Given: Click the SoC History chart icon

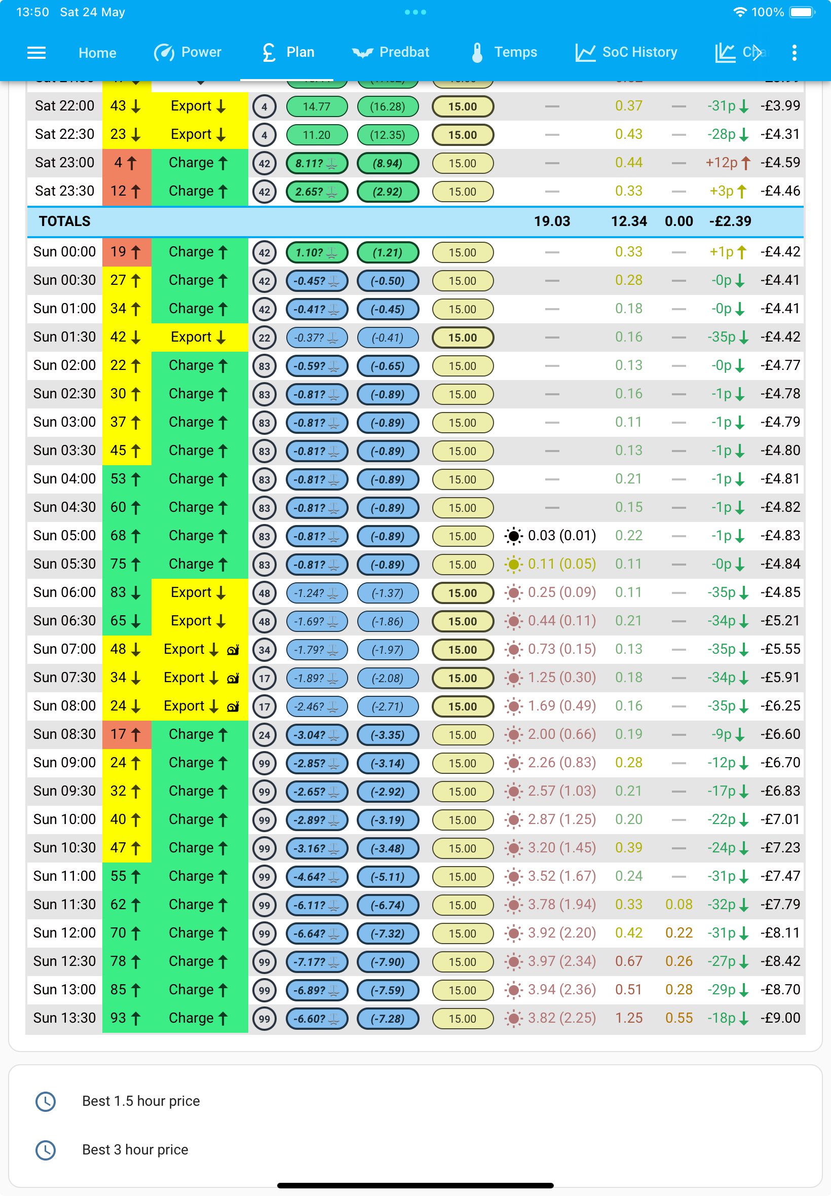Looking at the screenshot, I should click(x=585, y=53).
